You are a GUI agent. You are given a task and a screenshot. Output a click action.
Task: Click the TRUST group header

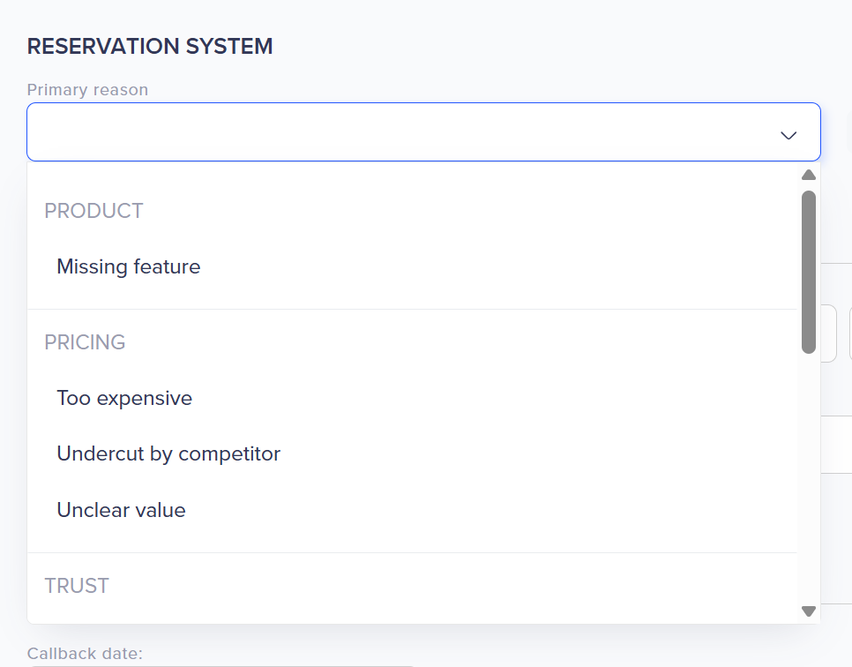point(77,586)
